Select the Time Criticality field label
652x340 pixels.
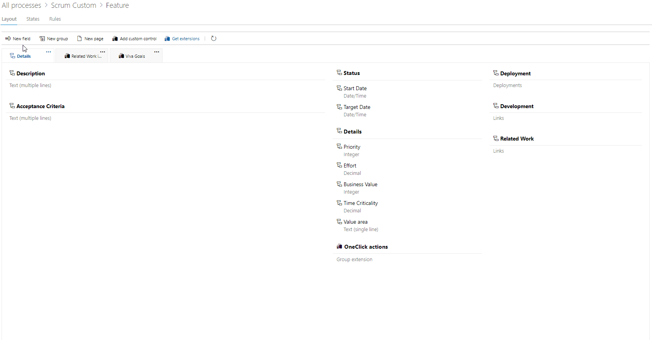click(x=361, y=203)
